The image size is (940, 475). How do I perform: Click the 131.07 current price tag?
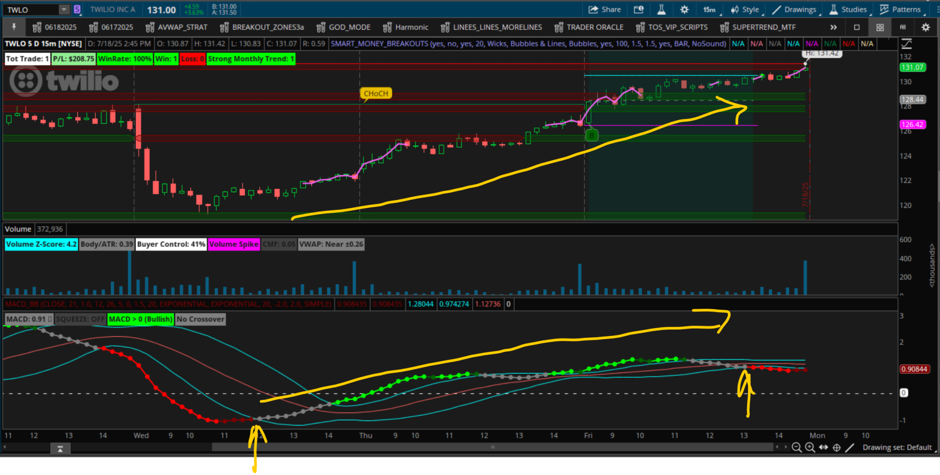tap(912, 67)
